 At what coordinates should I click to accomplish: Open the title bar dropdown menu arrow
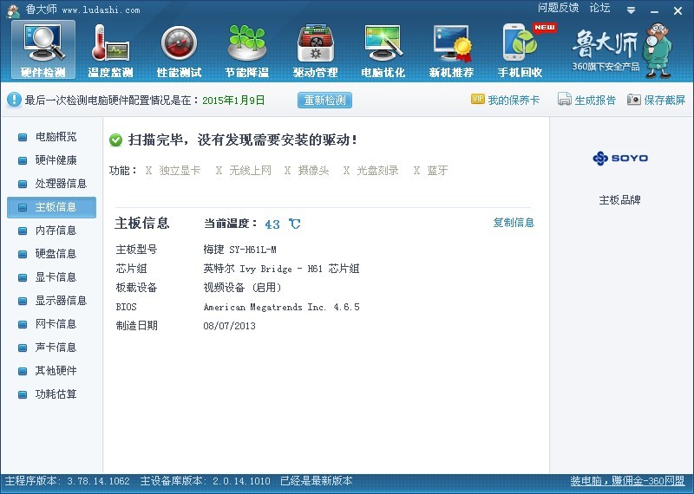632,10
